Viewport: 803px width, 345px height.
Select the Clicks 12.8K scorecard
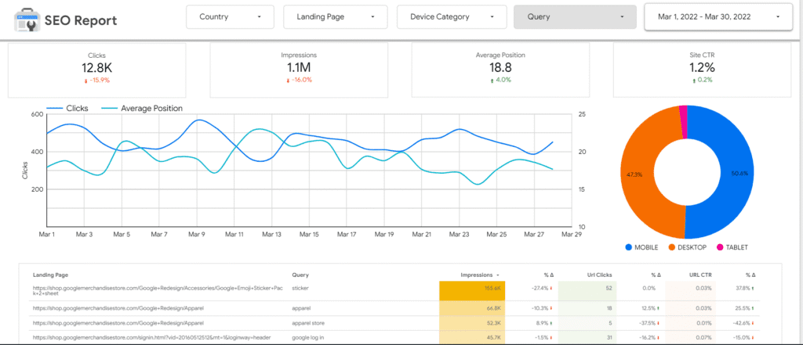97,70
